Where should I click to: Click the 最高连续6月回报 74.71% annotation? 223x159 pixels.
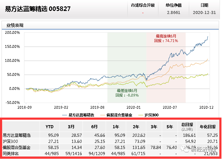click(166, 38)
